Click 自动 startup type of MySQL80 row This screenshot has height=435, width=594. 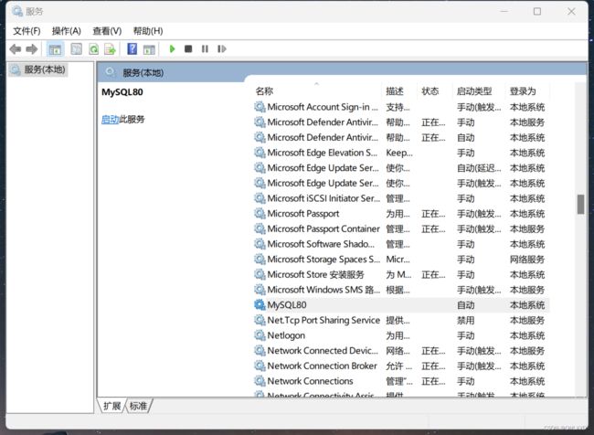tap(465, 305)
